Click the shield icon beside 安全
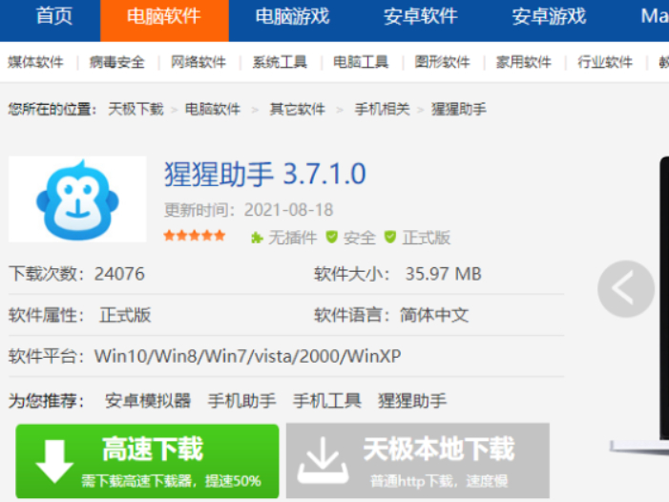Screen dimensions: 669x502 point(332,237)
